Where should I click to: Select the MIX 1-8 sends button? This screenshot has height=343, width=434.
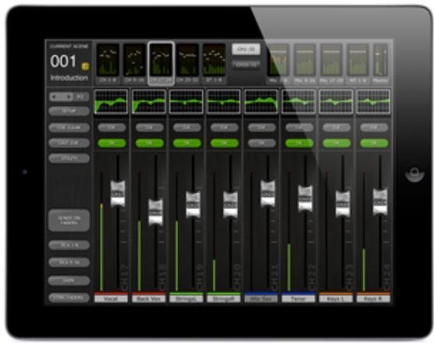tap(69, 245)
